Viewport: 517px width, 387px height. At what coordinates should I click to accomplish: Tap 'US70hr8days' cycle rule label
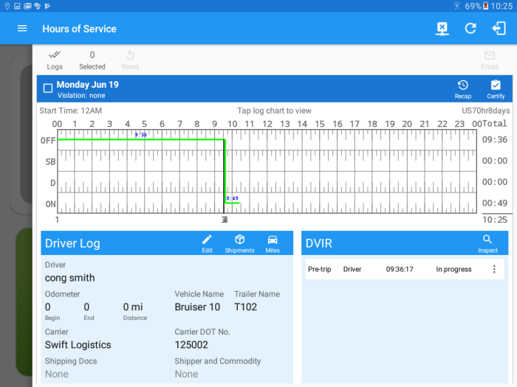(486, 111)
